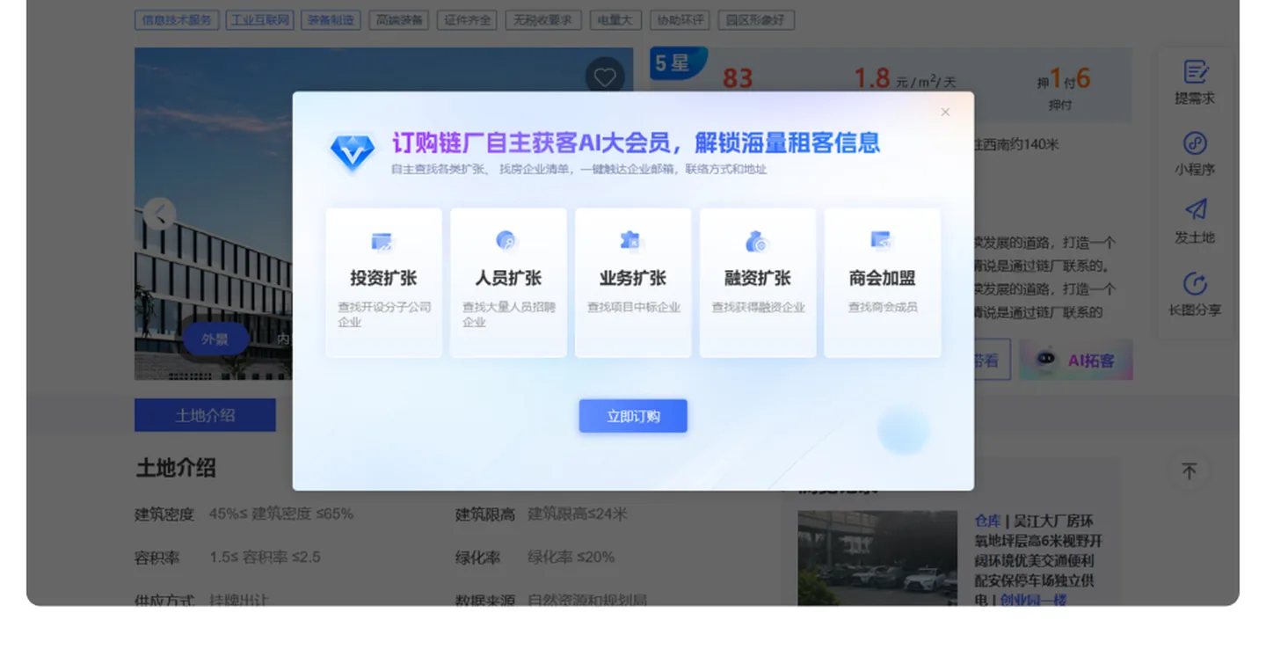
Task: Select the 商会加盟 card icon
Action: 882,241
